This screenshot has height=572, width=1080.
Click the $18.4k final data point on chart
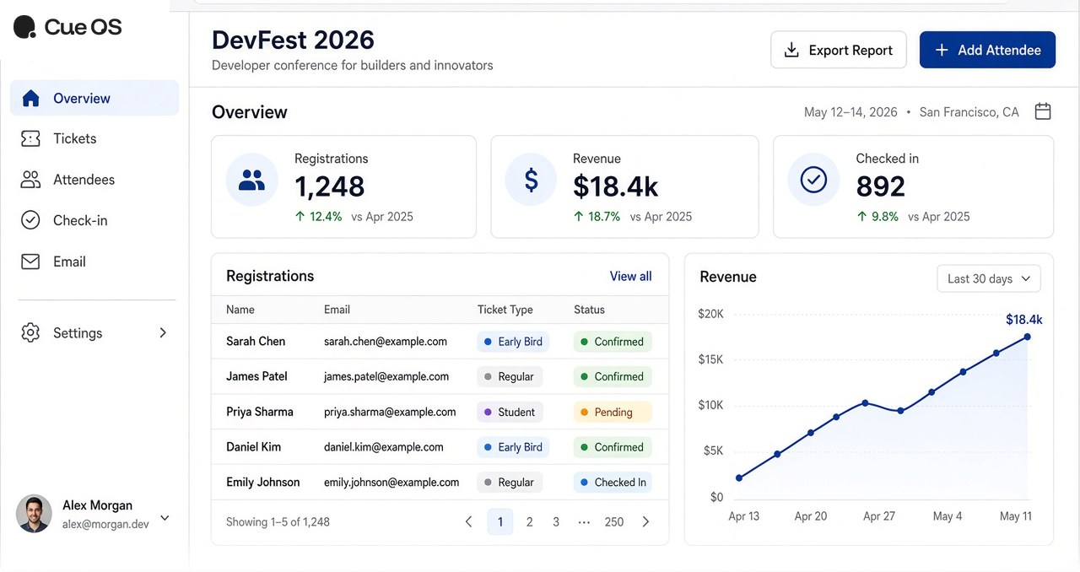pyautogui.click(x=1027, y=337)
